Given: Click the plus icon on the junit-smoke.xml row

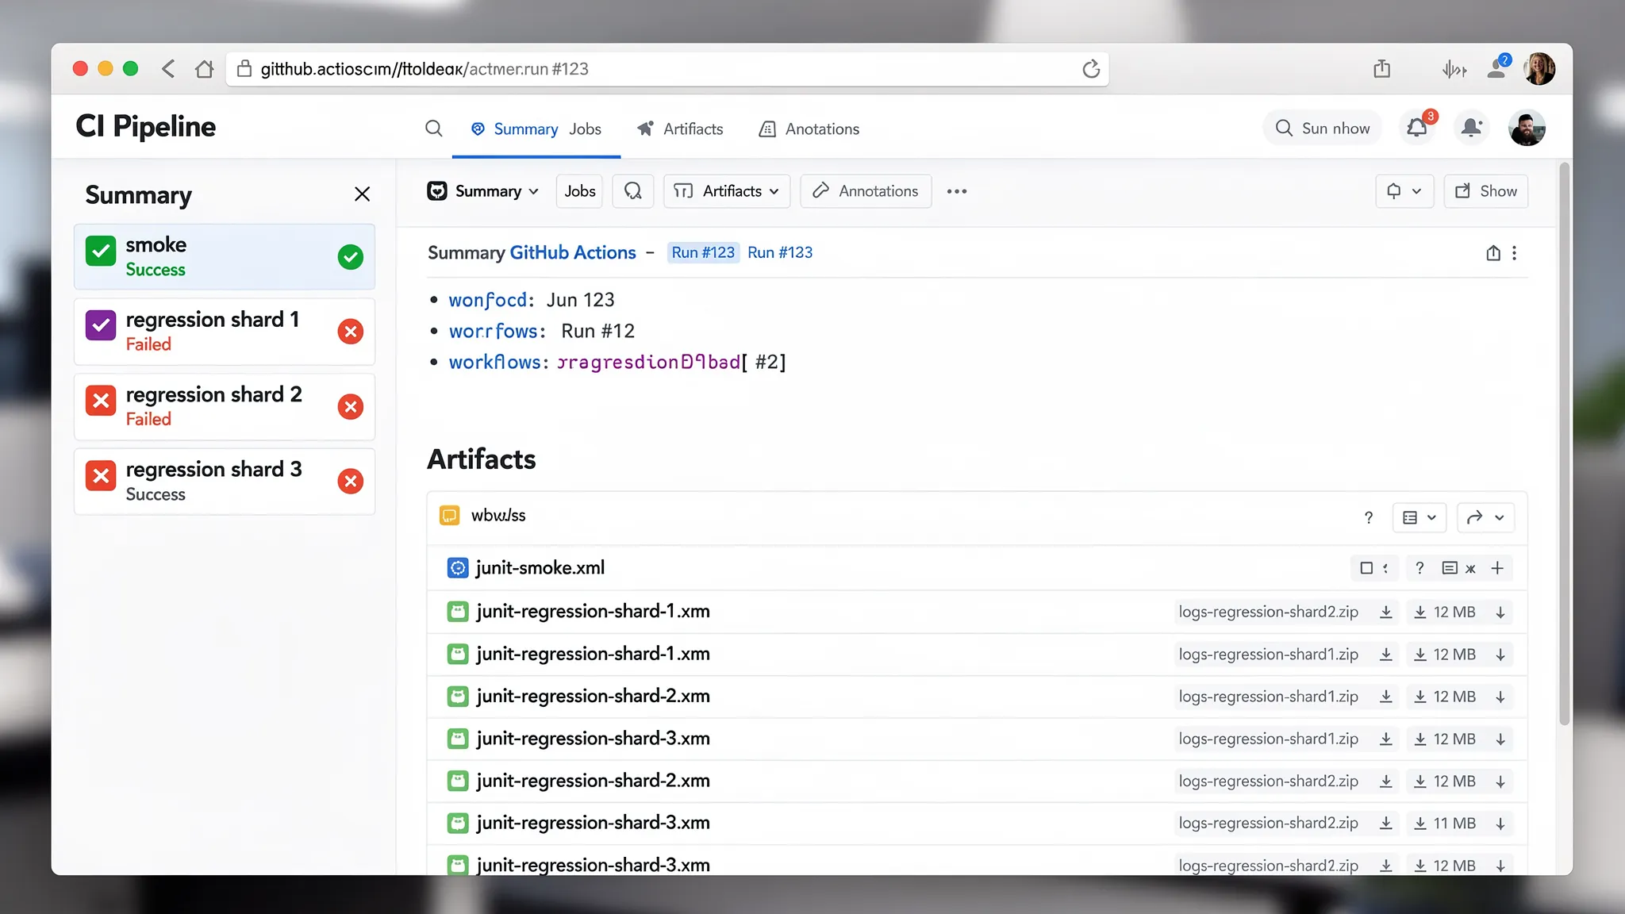Looking at the screenshot, I should tap(1498, 568).
